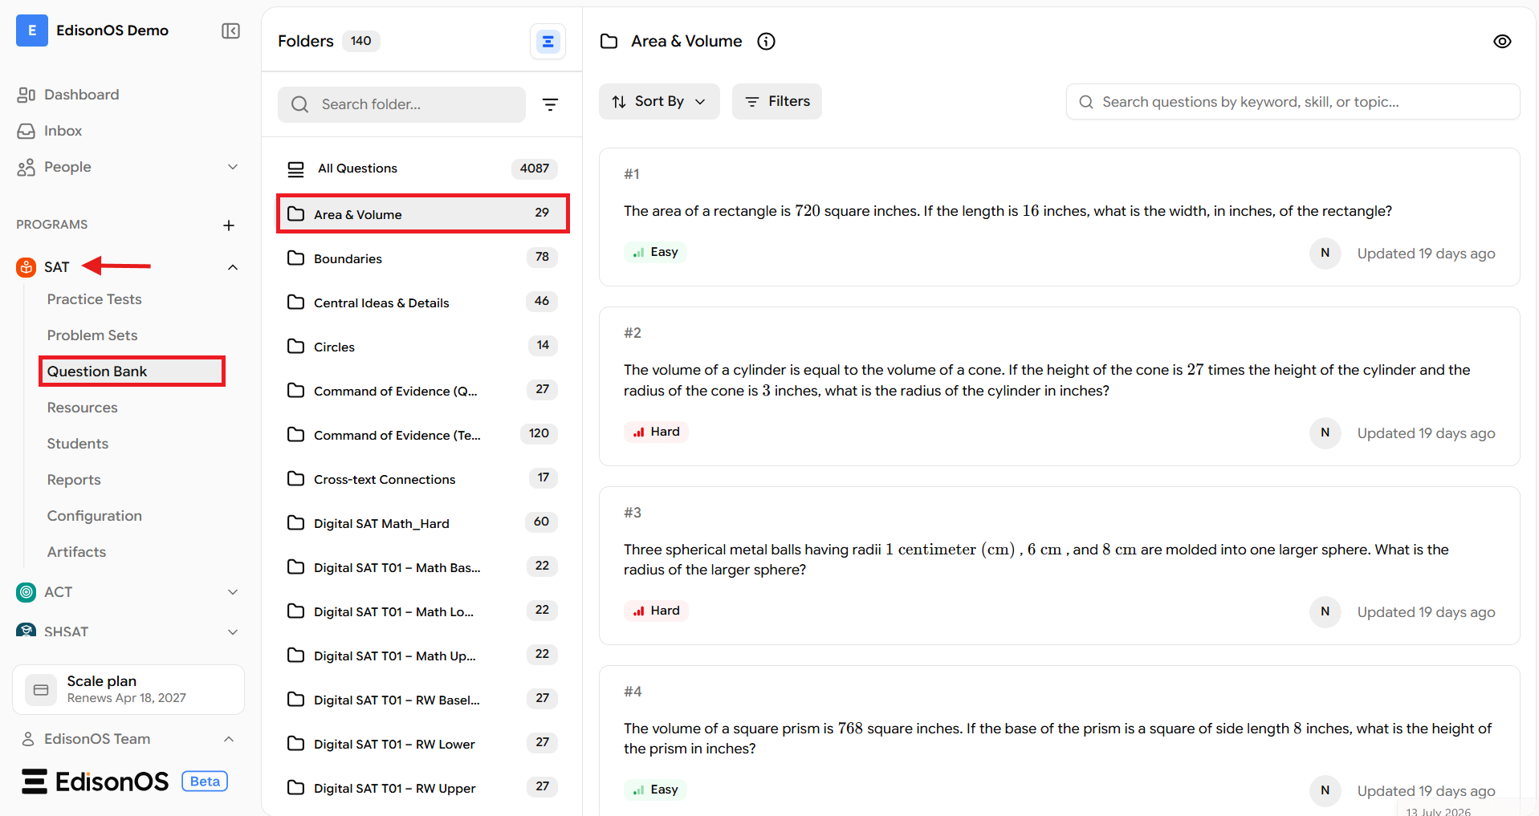Collapse the sidebar with the panel icon
The image size is (1539, 816).
(x=230, y=30)
